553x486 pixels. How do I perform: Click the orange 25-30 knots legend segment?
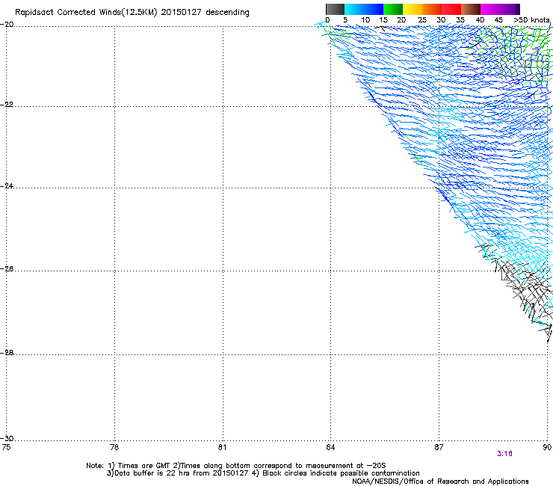432,9
